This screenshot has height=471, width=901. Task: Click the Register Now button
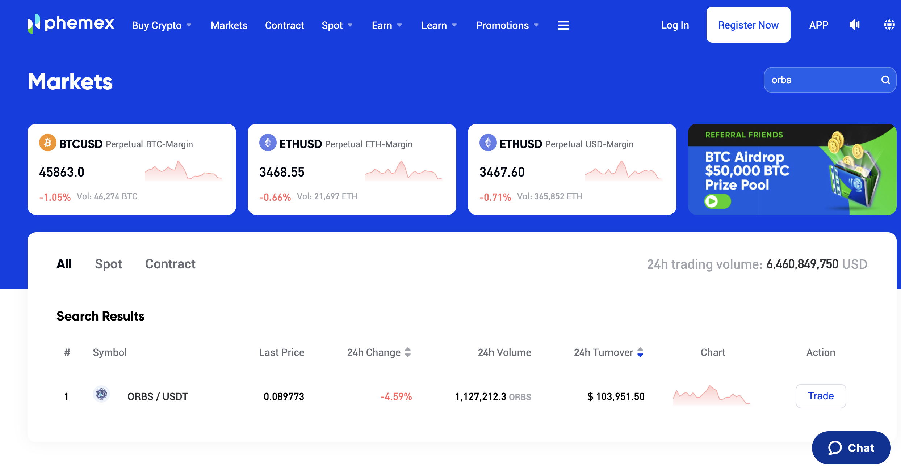[748, 25]
